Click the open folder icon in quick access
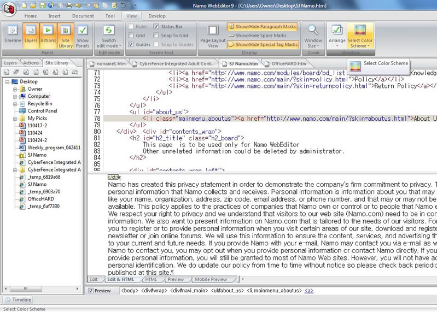 (33, 5)
